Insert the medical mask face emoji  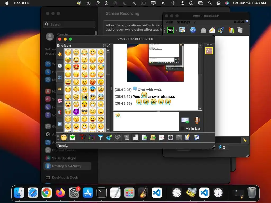pyautogui.click(x=93, y=104)
